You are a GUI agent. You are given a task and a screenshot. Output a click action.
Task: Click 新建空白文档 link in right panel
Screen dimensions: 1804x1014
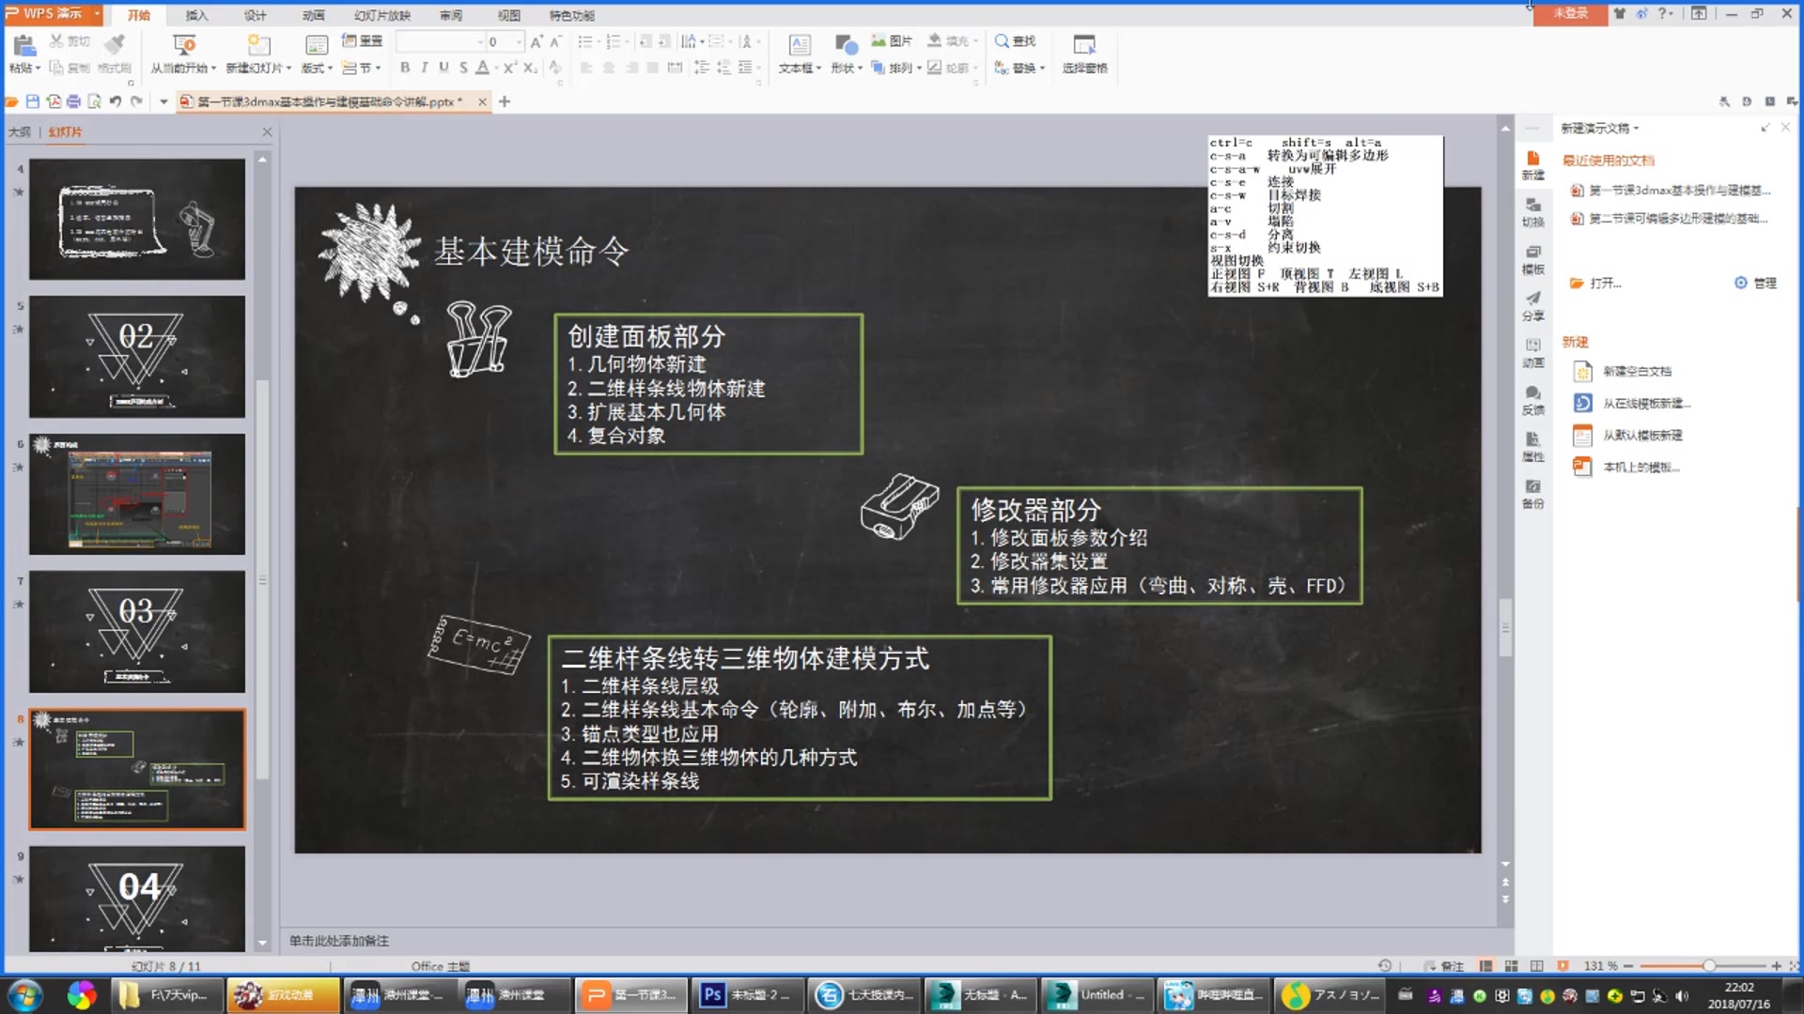(1637, 372)
